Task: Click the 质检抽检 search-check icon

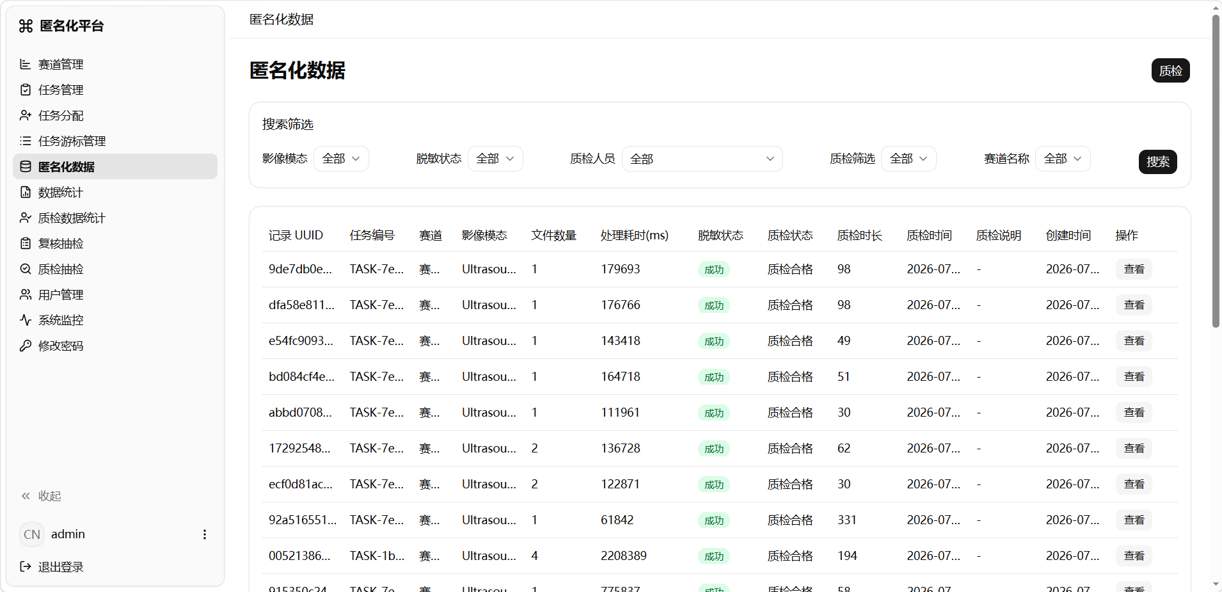Action: point(26,269)
